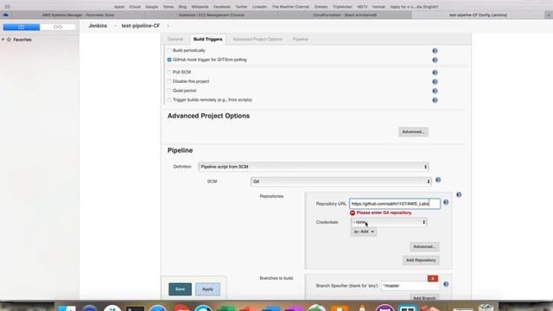Open help for Disable this project
The width and height of the screenshot is (553, 311).
coord(435,81)
